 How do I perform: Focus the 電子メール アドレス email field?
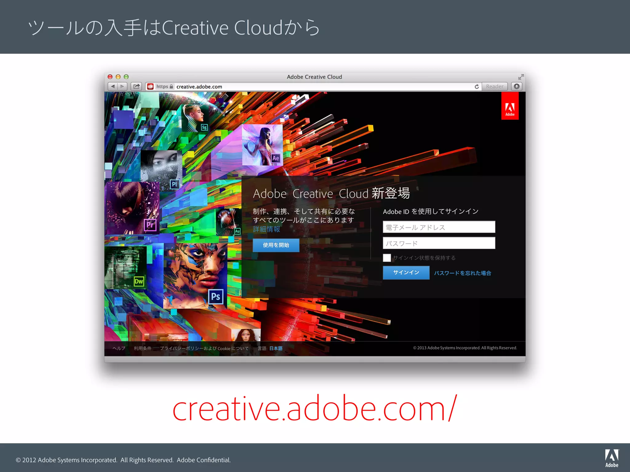point(439,227)
